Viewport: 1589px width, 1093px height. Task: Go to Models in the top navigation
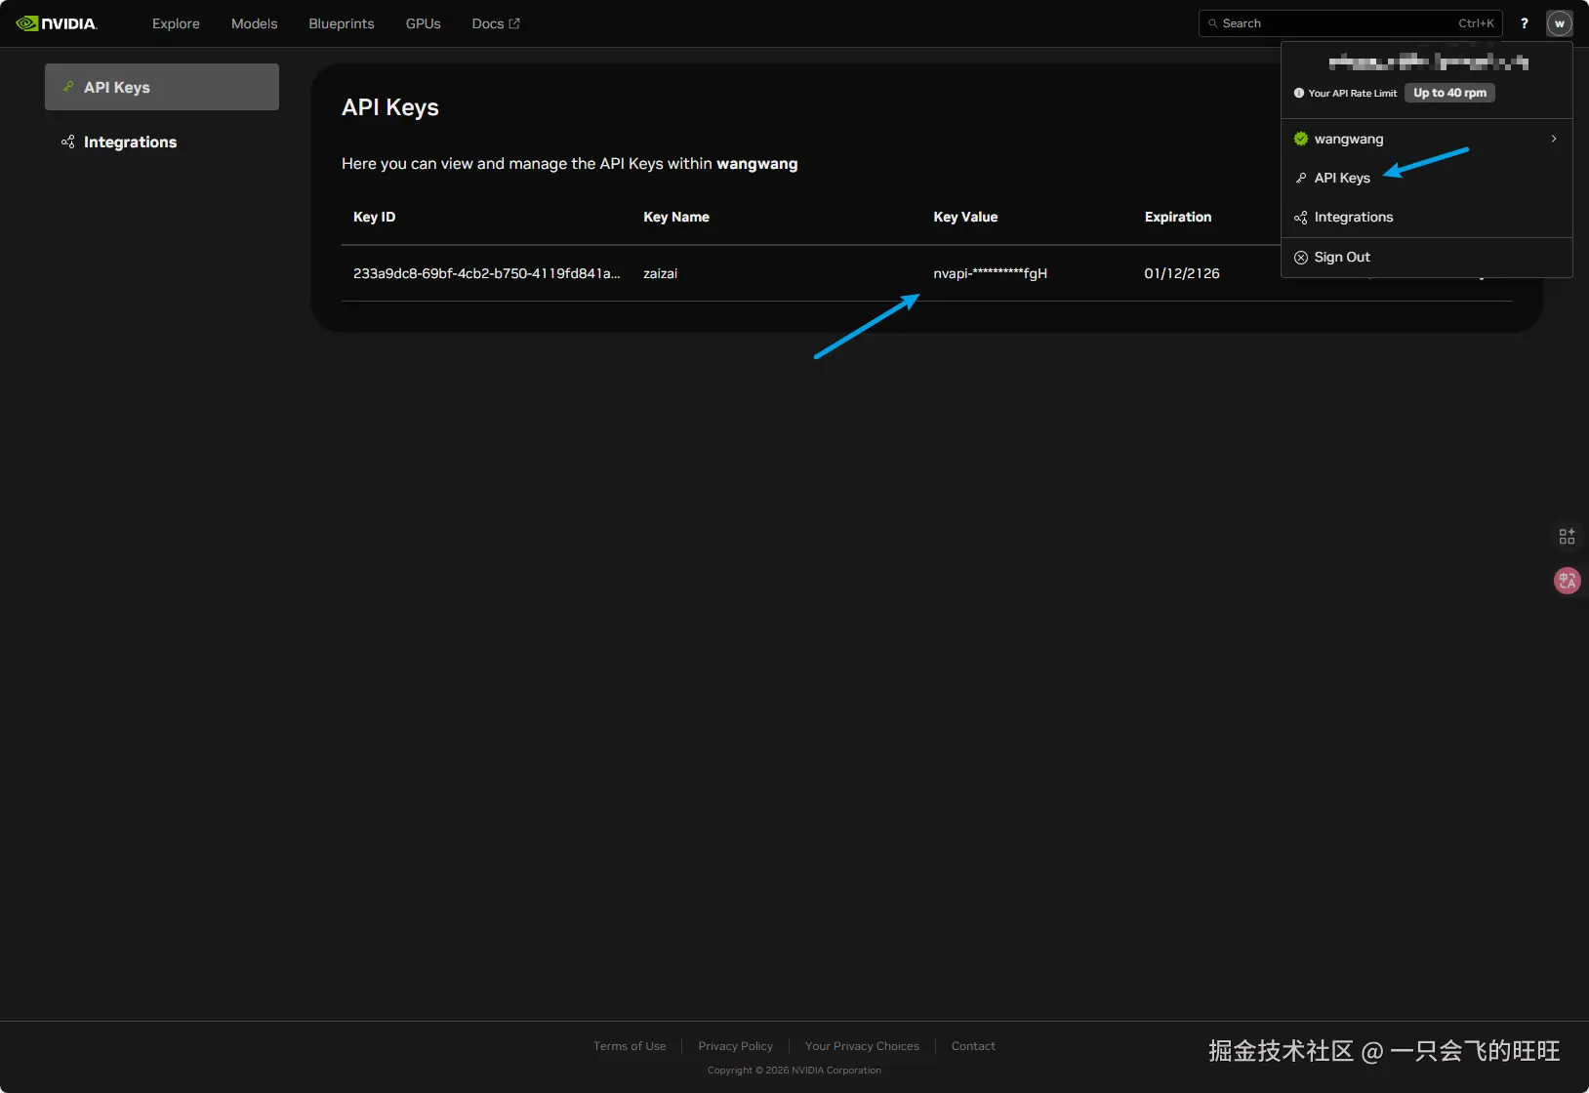click(x=255, y=23)
